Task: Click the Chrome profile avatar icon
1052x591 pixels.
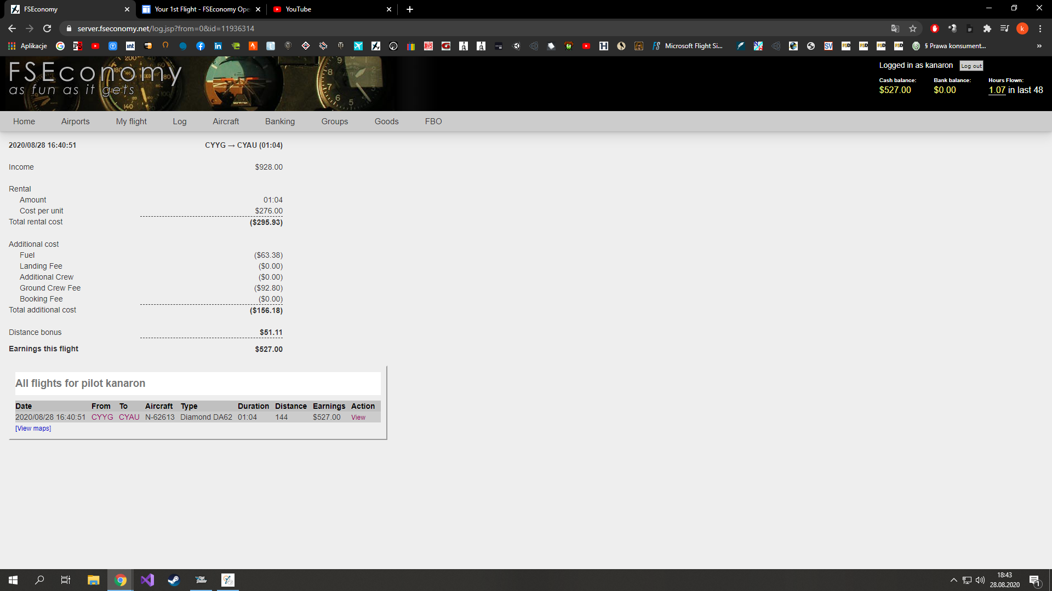Action: 1022,28
